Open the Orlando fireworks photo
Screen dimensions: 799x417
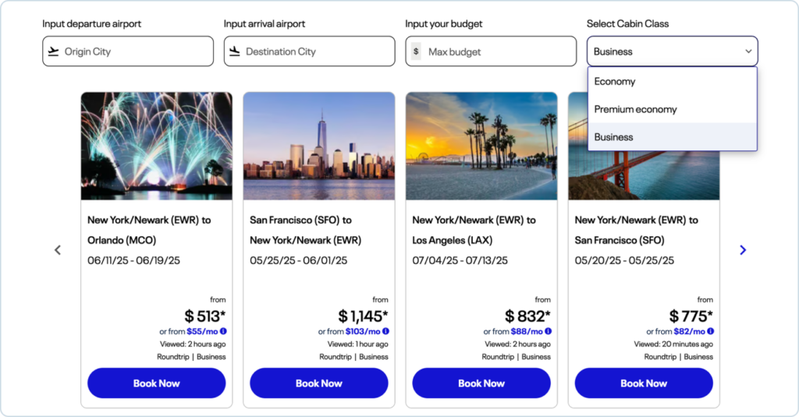(x=156, y=146)
